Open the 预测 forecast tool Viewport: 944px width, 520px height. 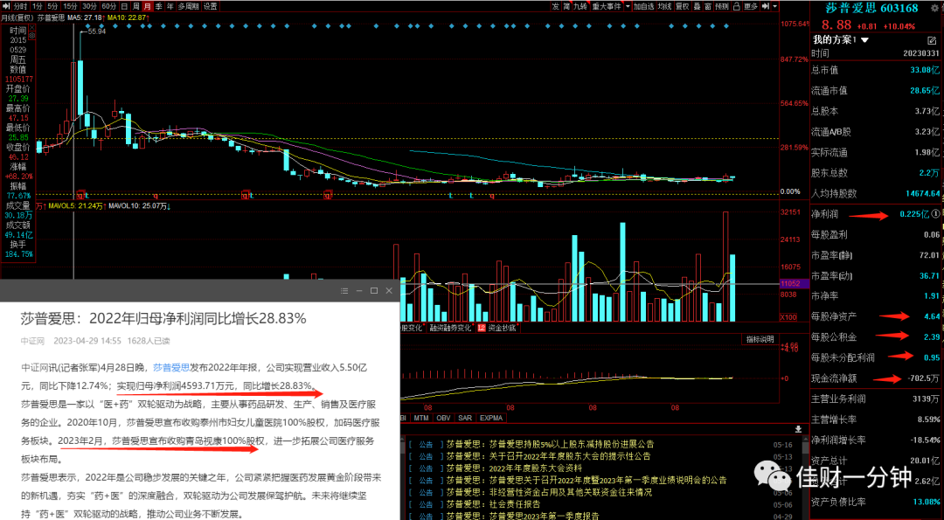723,6
